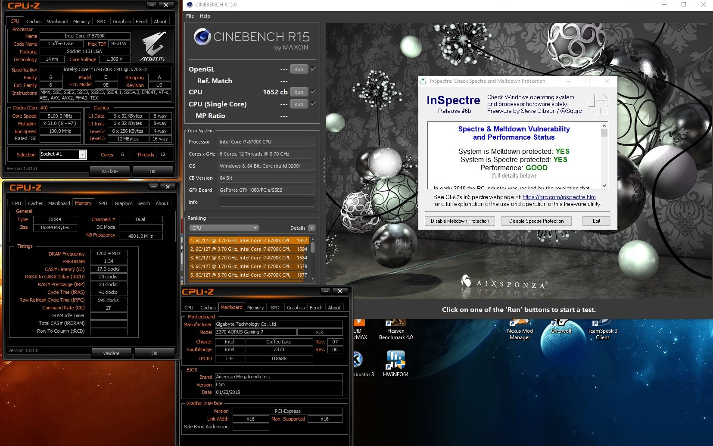Click the Disable Meltdown Protection button

(x=460, y=221)
